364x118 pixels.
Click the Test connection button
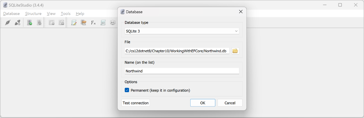point(136,103)
